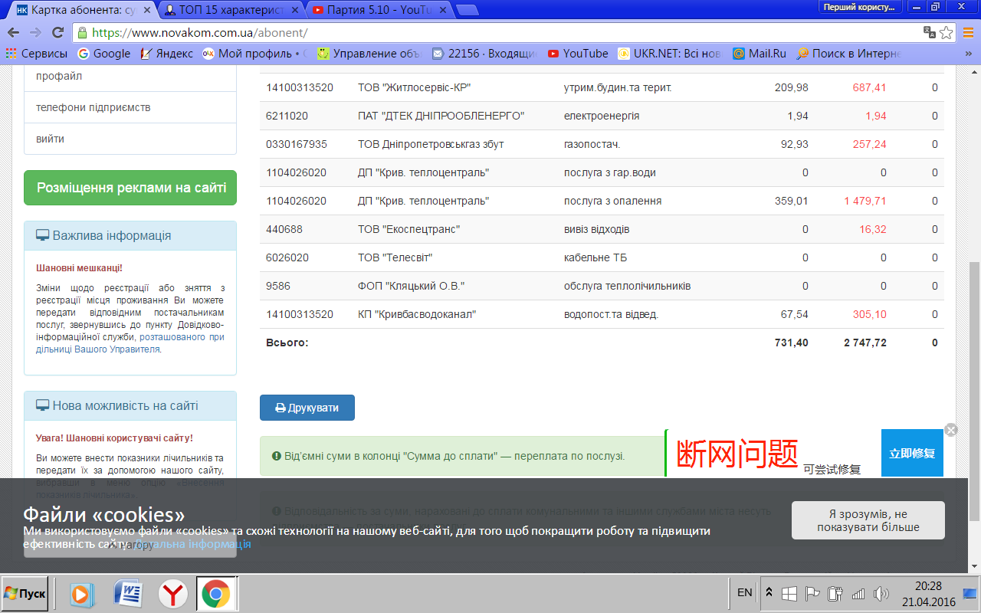981x613 pixels.
Task: Close the 'Партия 5.10 - YouTube' tab
Action: point(443,11)
